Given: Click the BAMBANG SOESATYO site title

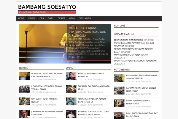Looking at the screenshot, I should tap(47, 7).
